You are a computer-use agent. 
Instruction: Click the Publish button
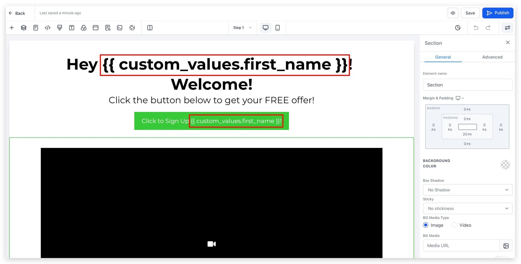click(498, 13)
